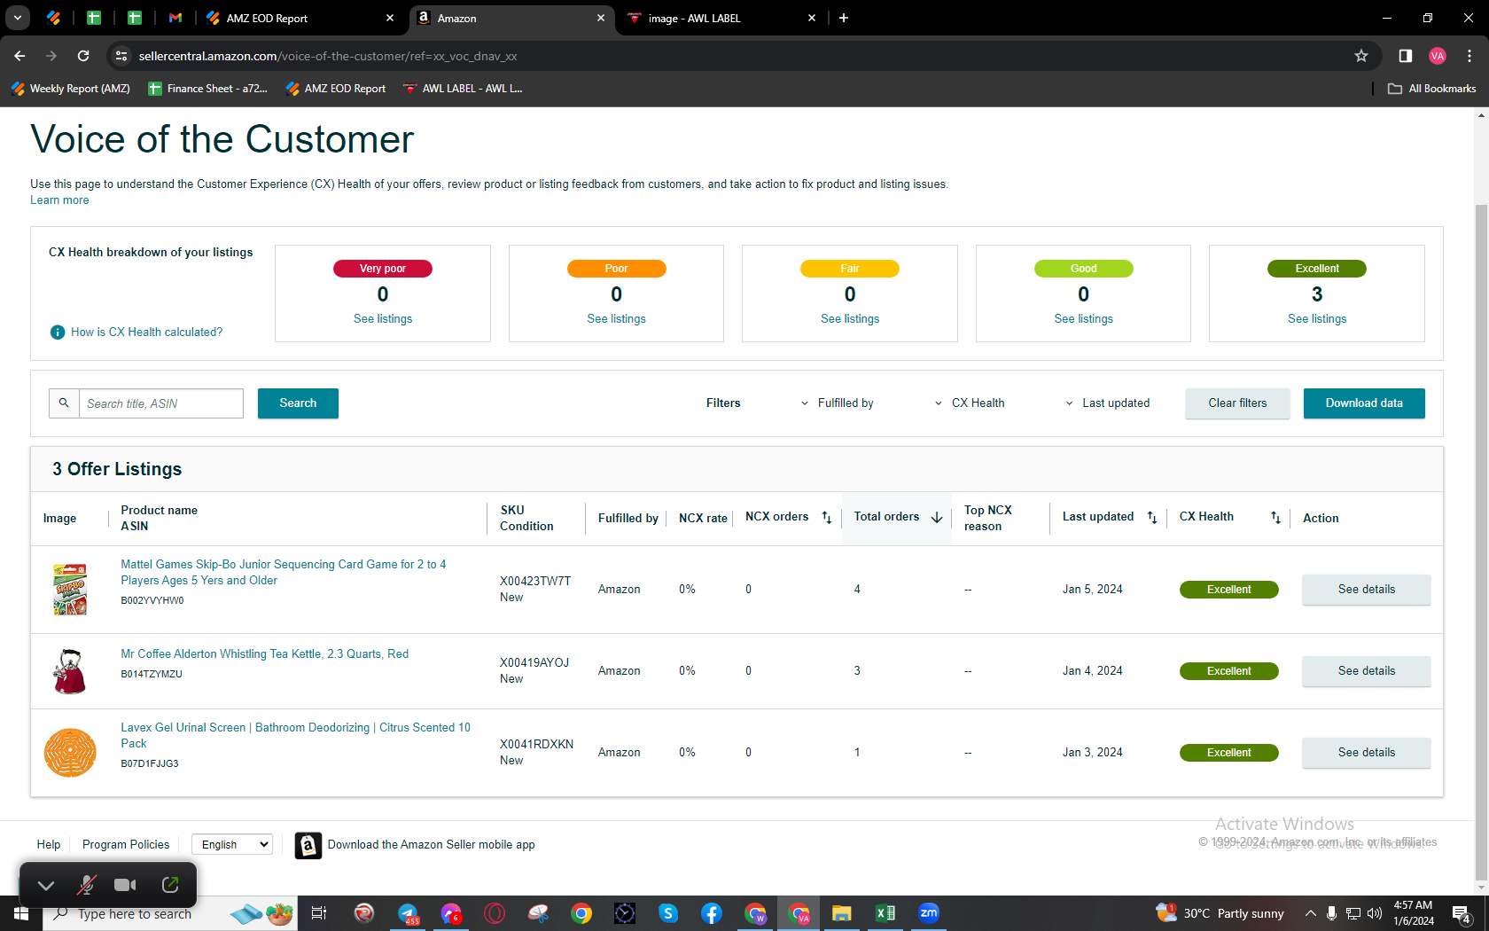Toggle the camera in meeting controls
This screenshot has width=1489, height=931.
(x=125, y=885)
